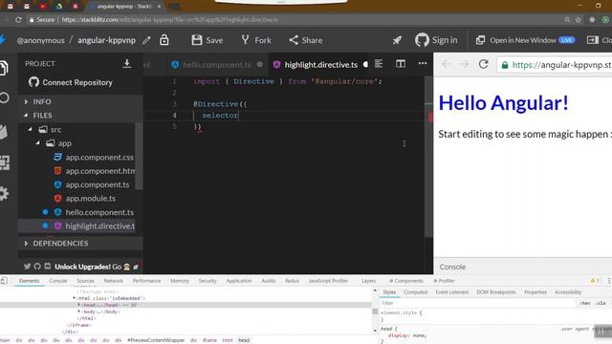Screen dimensions: 612x344
Task: Click the preview URL field
Action: (x=555, y=65)
